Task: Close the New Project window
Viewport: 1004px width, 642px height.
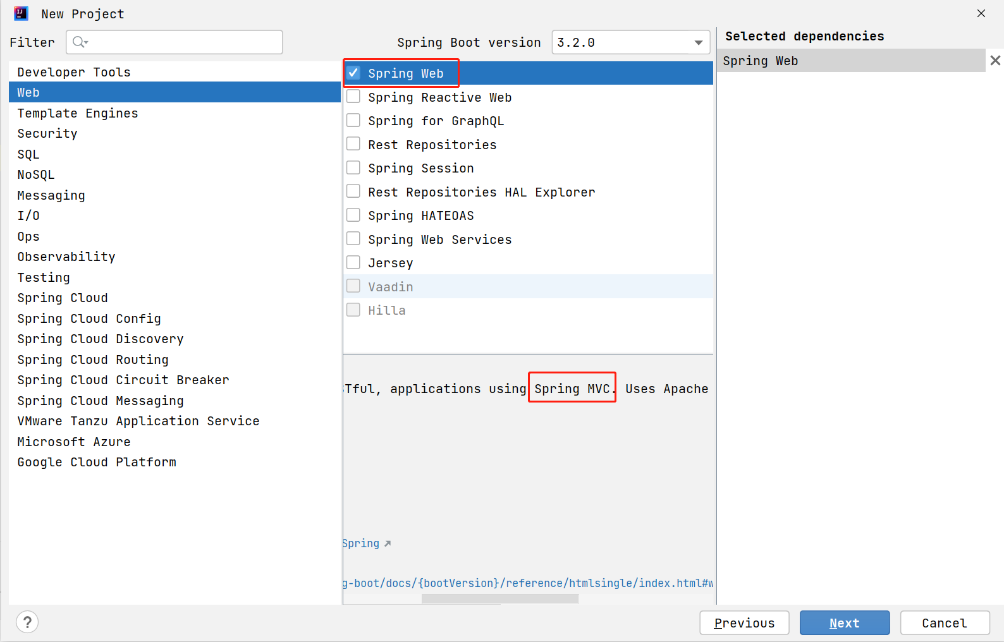Action: click(x=981, y=13)
